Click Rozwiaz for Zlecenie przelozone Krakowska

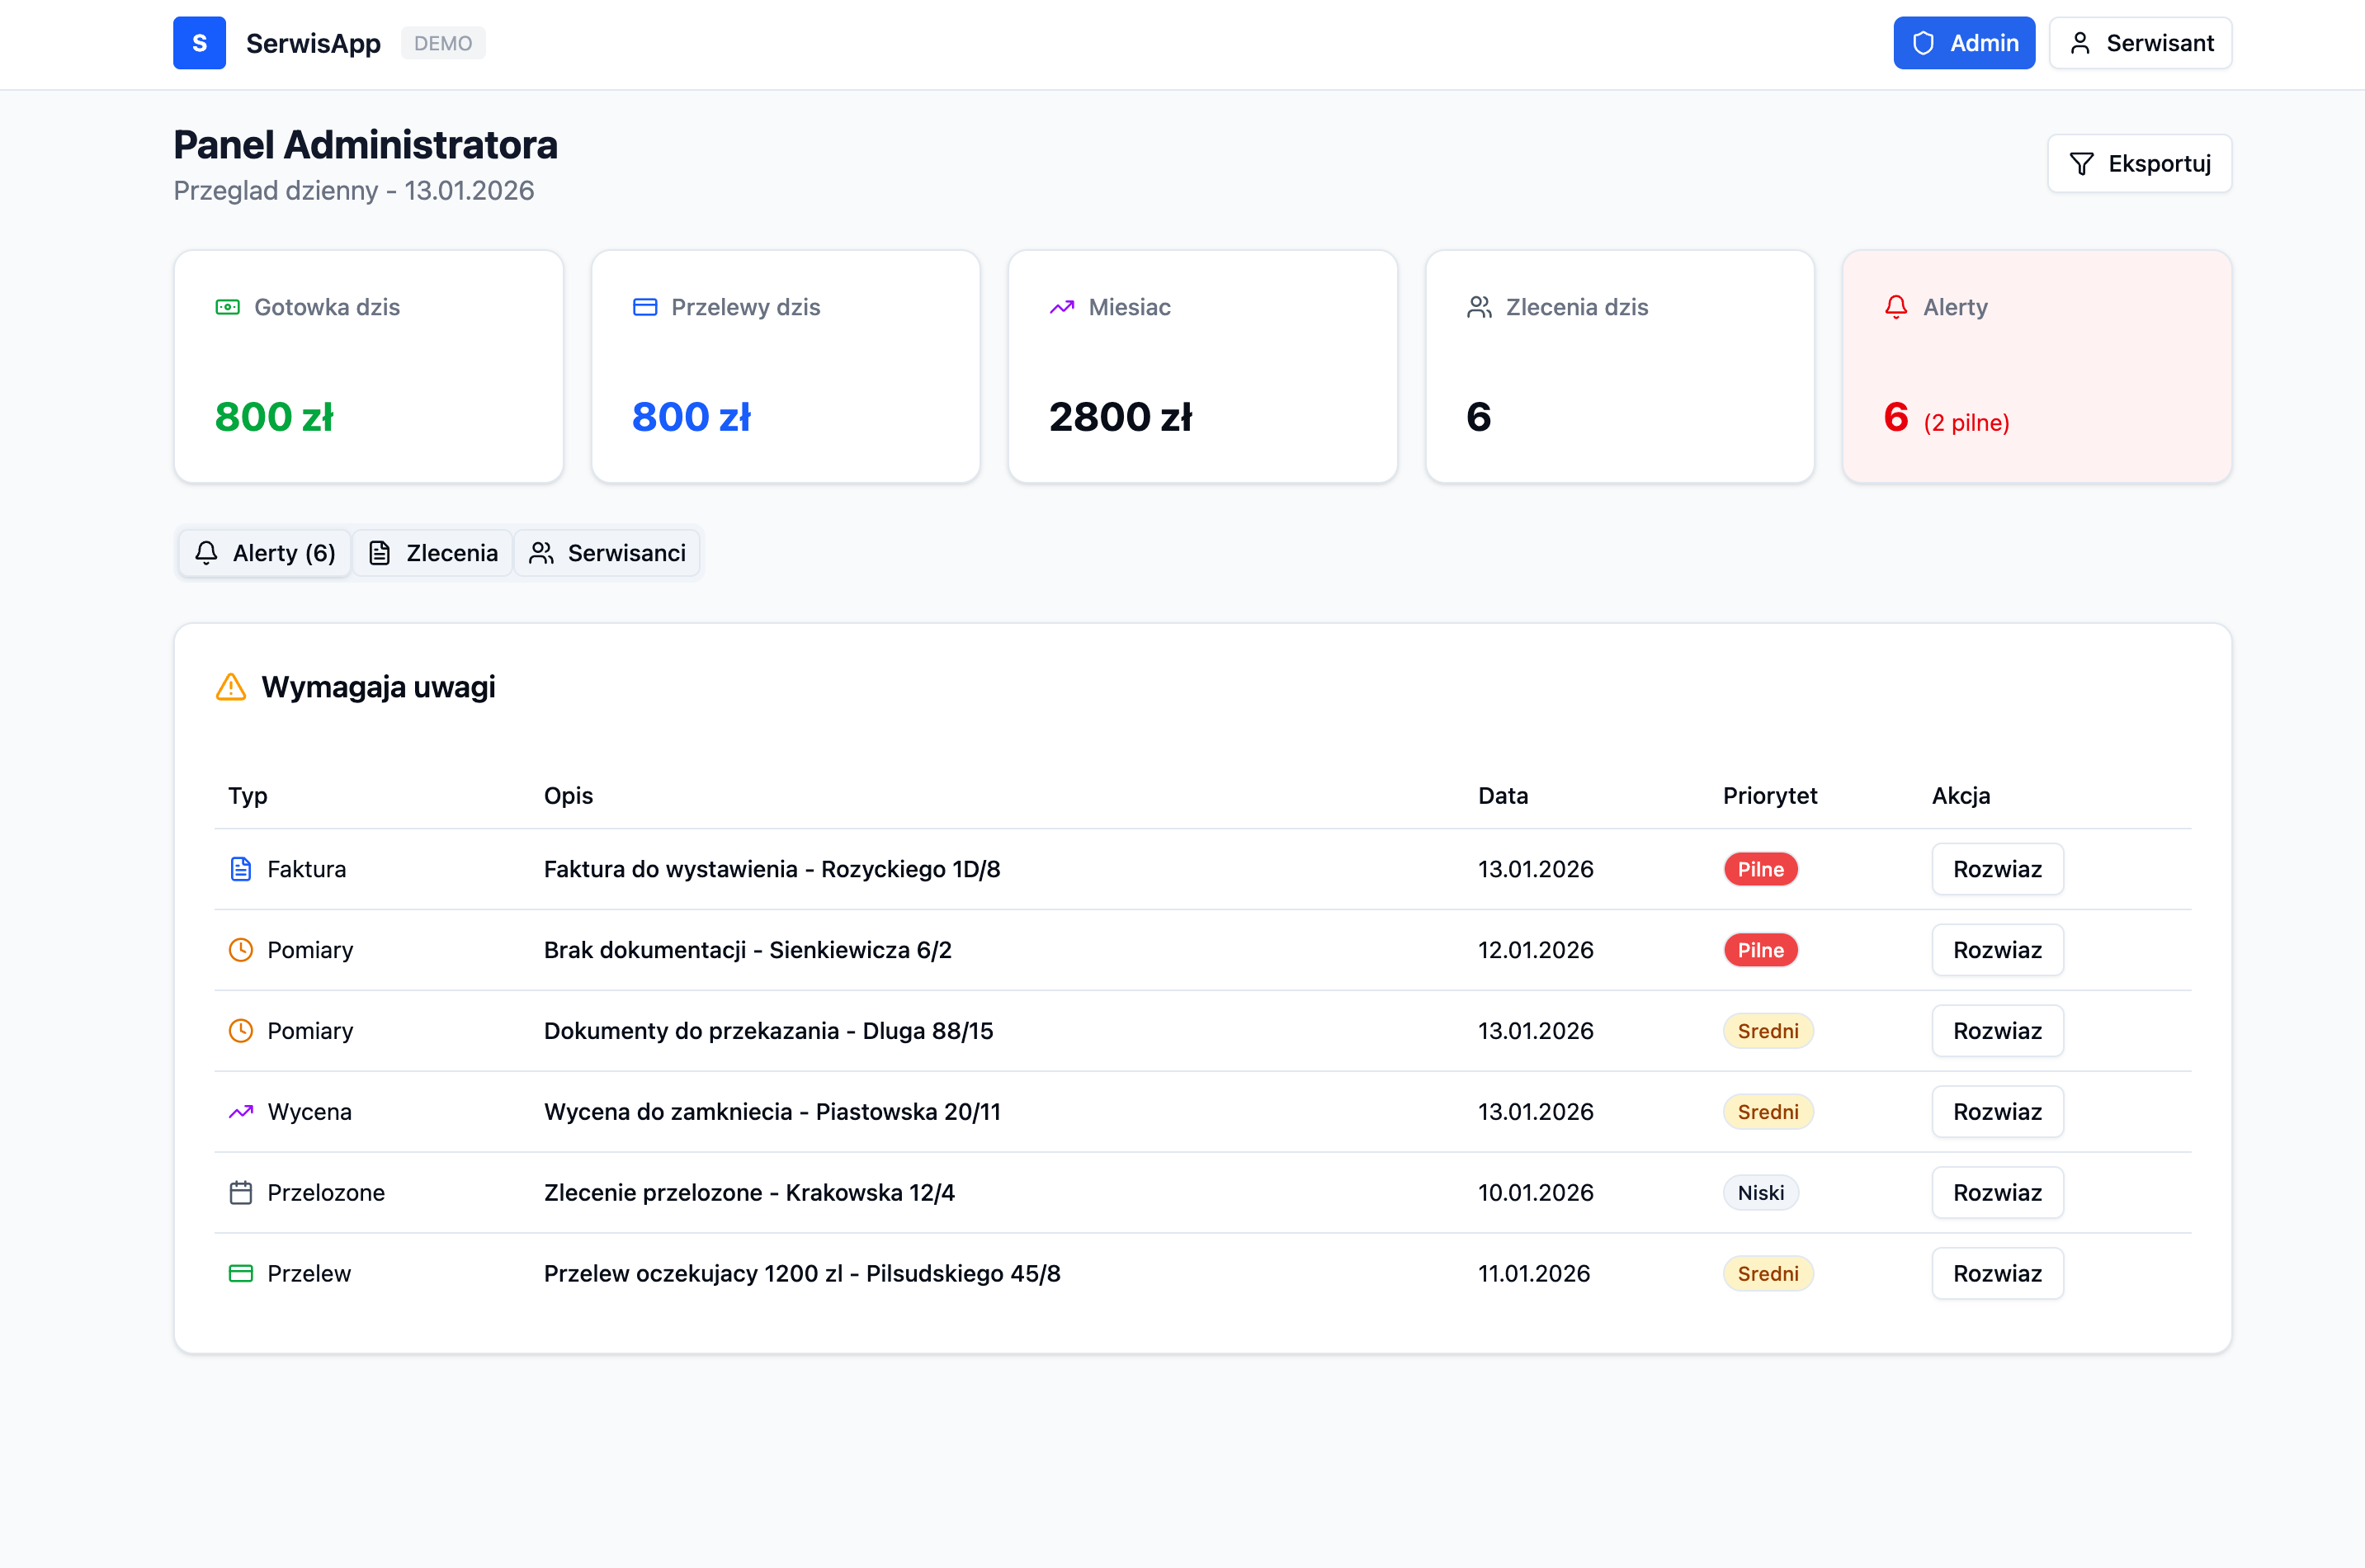tap(1997, 1193)
